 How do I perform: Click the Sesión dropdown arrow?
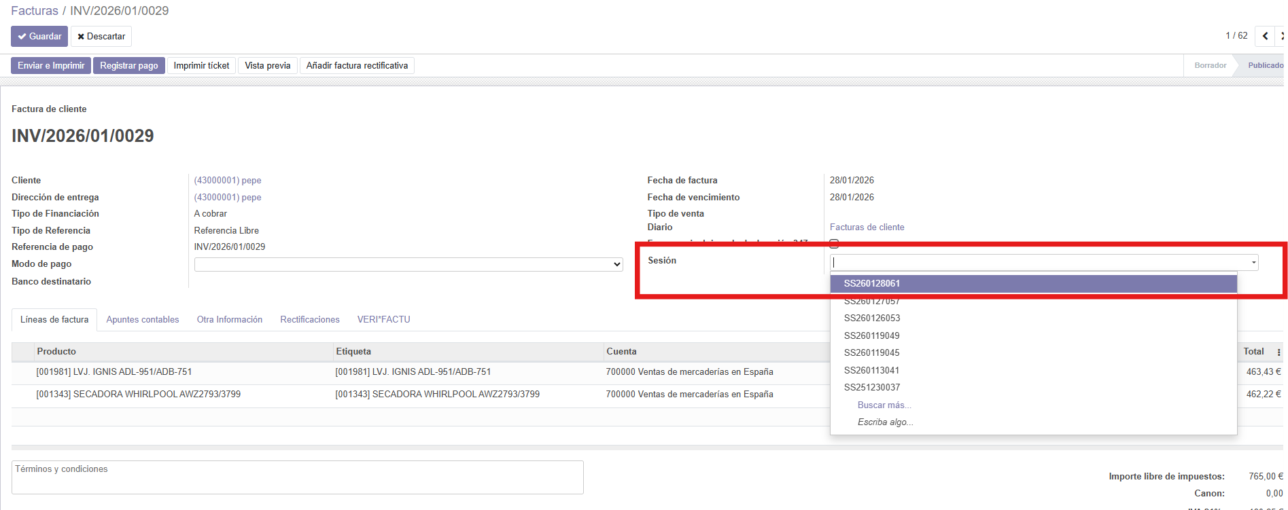1253,263
